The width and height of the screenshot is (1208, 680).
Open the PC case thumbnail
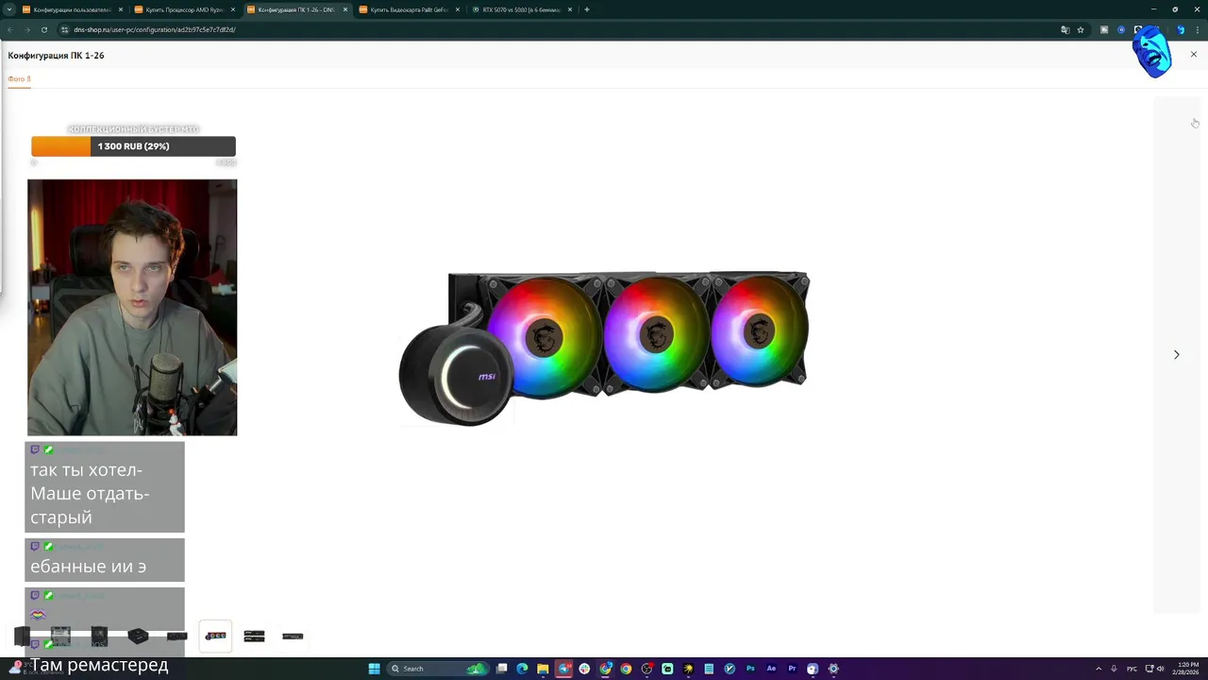pos(22,636)
